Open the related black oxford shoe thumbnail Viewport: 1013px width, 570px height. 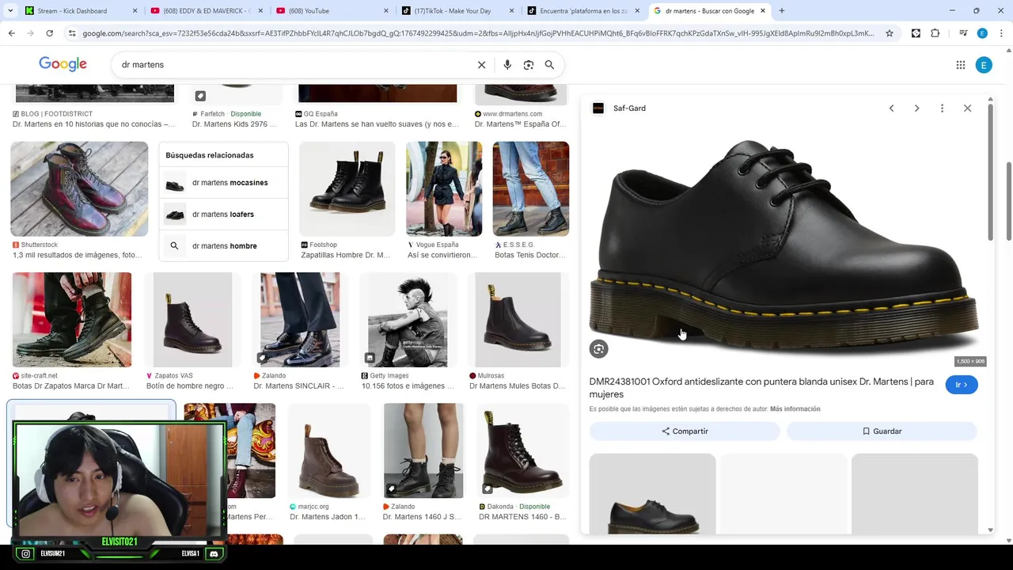(x=652, y=494)
